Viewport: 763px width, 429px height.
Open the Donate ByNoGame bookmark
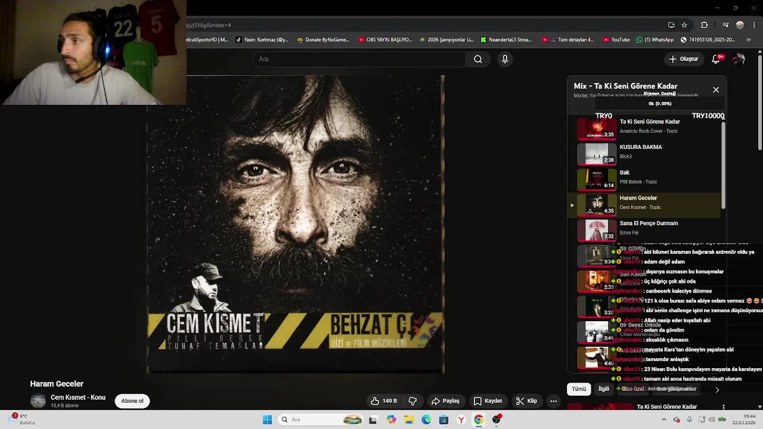point(323,40)
